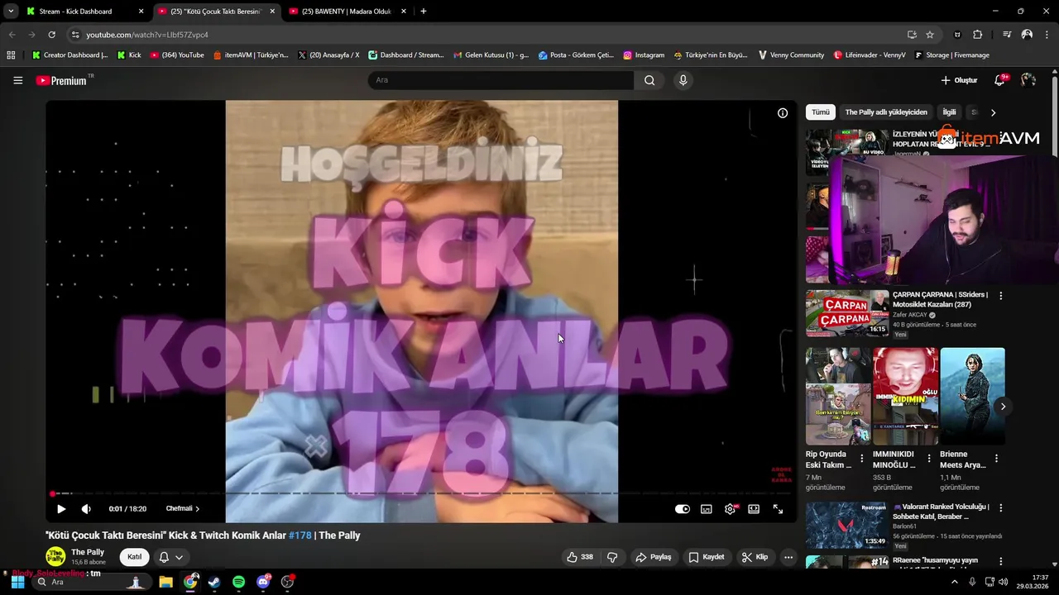This screenshot has width=1059, height=595.
Task: Click the Klip clip button
Action: [x=755, y=557]
